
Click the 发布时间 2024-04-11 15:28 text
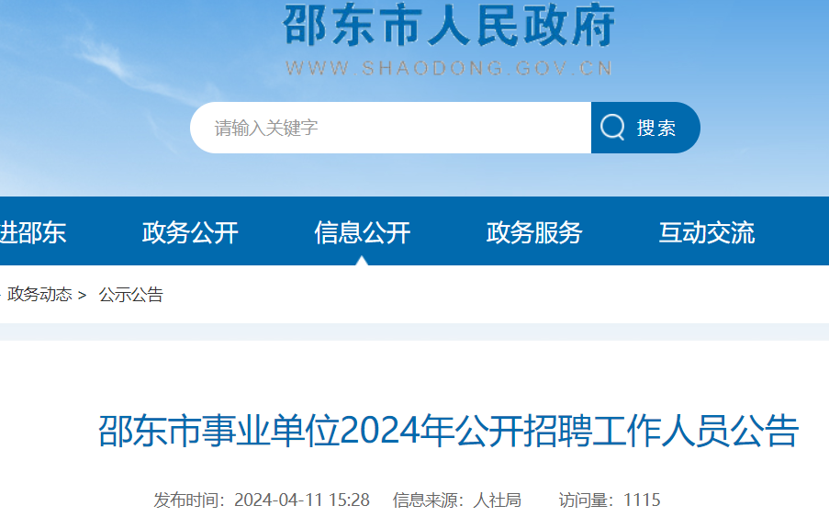[262, 500]
